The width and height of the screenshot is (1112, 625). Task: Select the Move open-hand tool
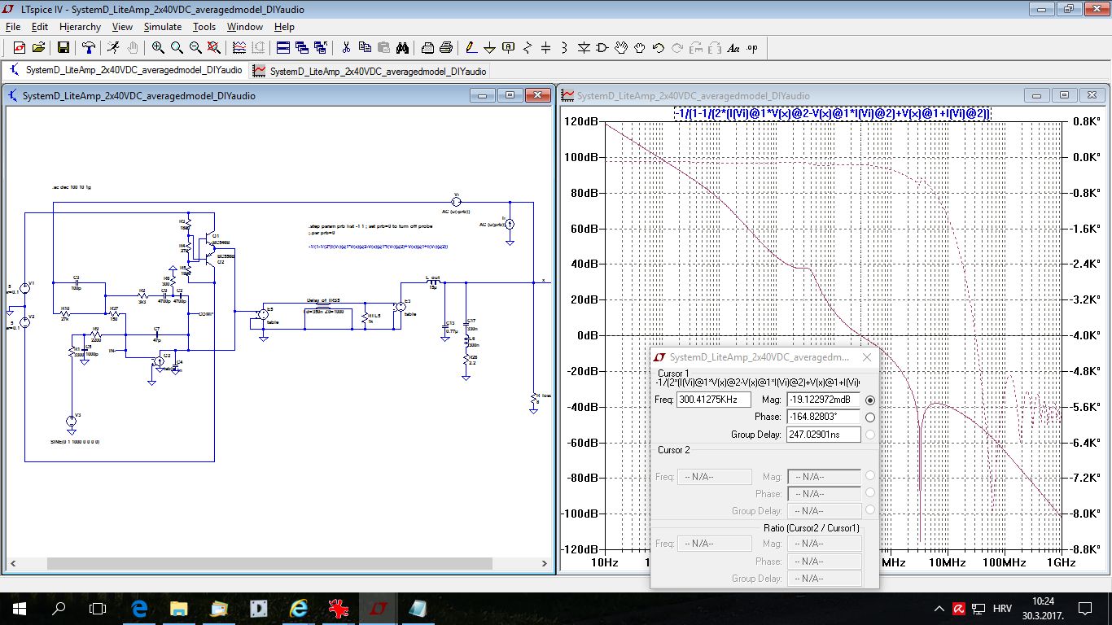(621, 48)
